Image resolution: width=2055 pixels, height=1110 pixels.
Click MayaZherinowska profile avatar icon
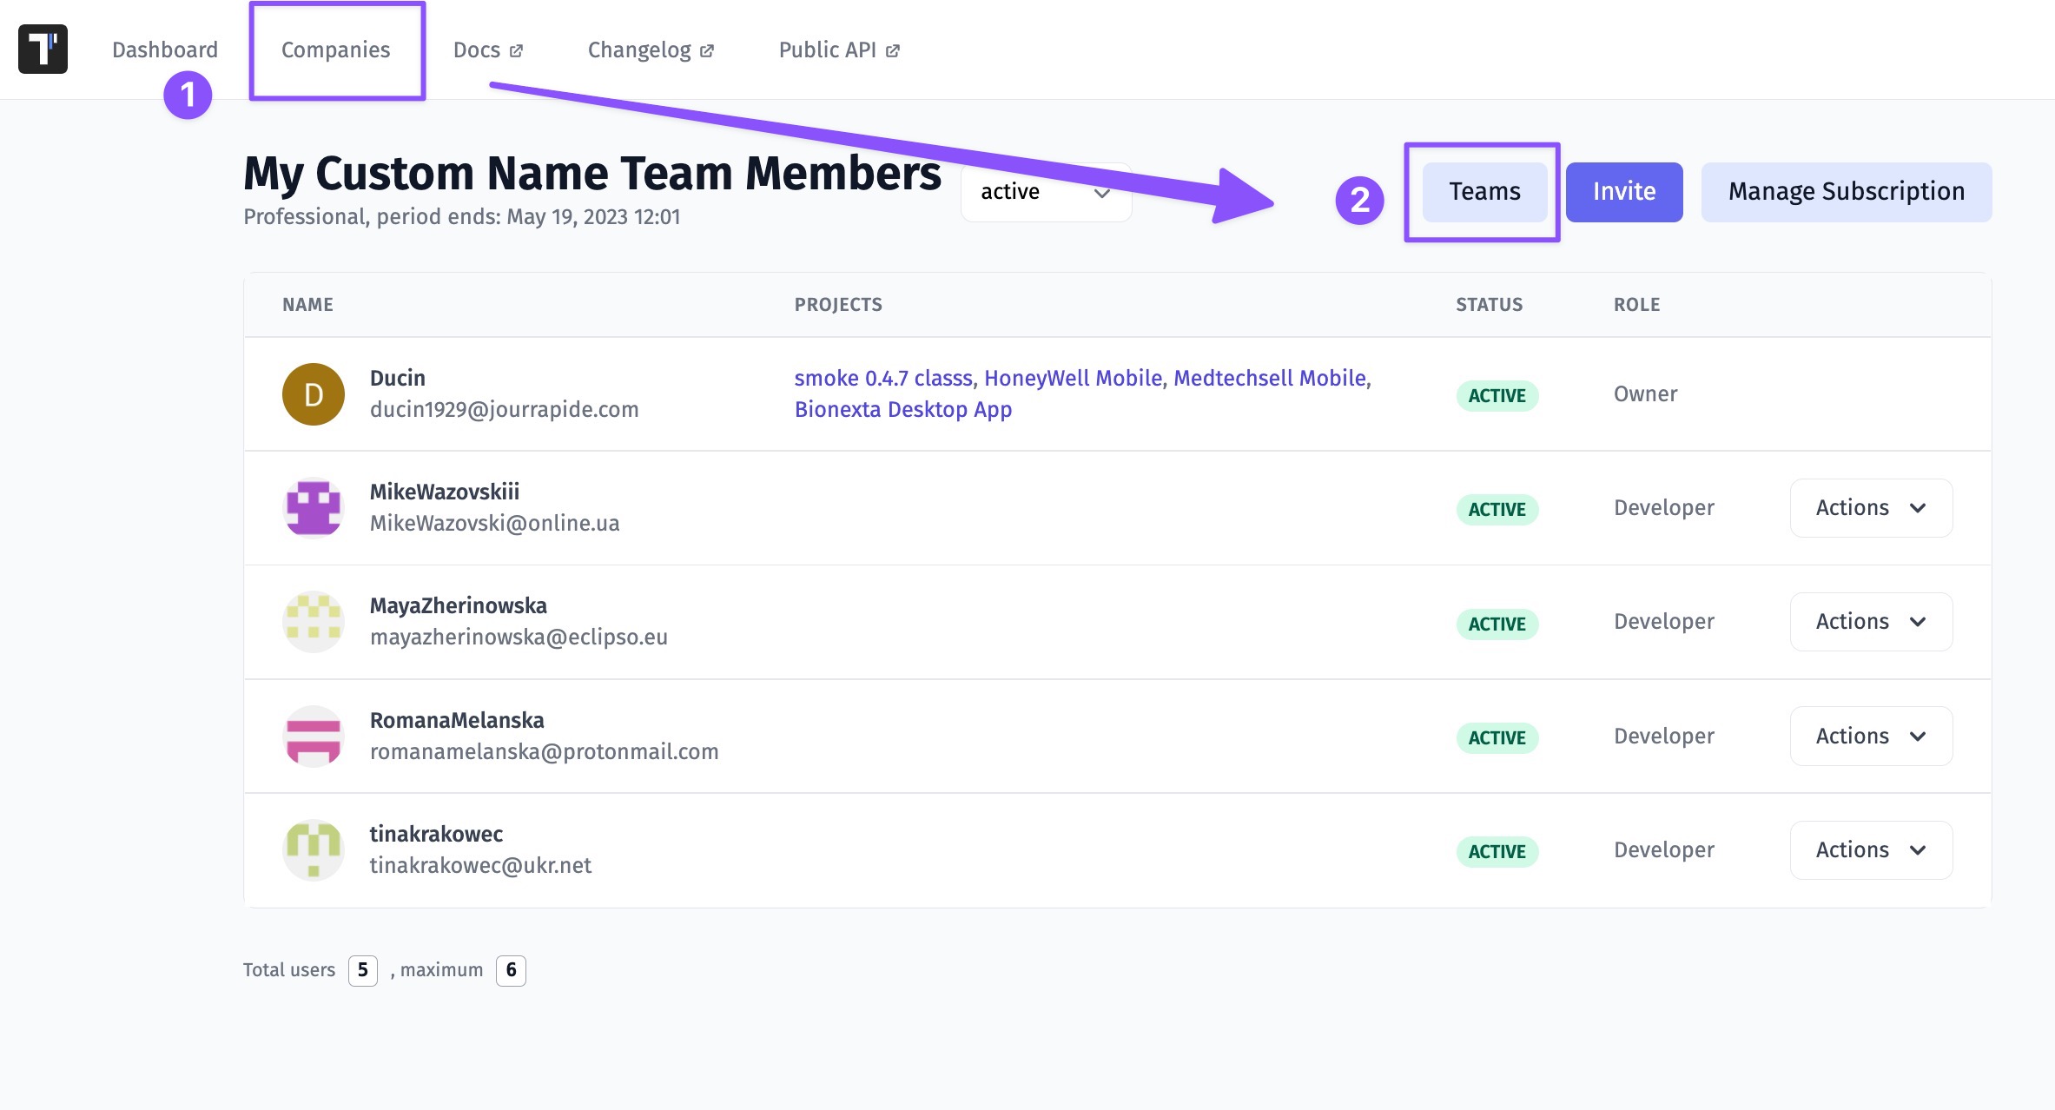tap(313, 621)
